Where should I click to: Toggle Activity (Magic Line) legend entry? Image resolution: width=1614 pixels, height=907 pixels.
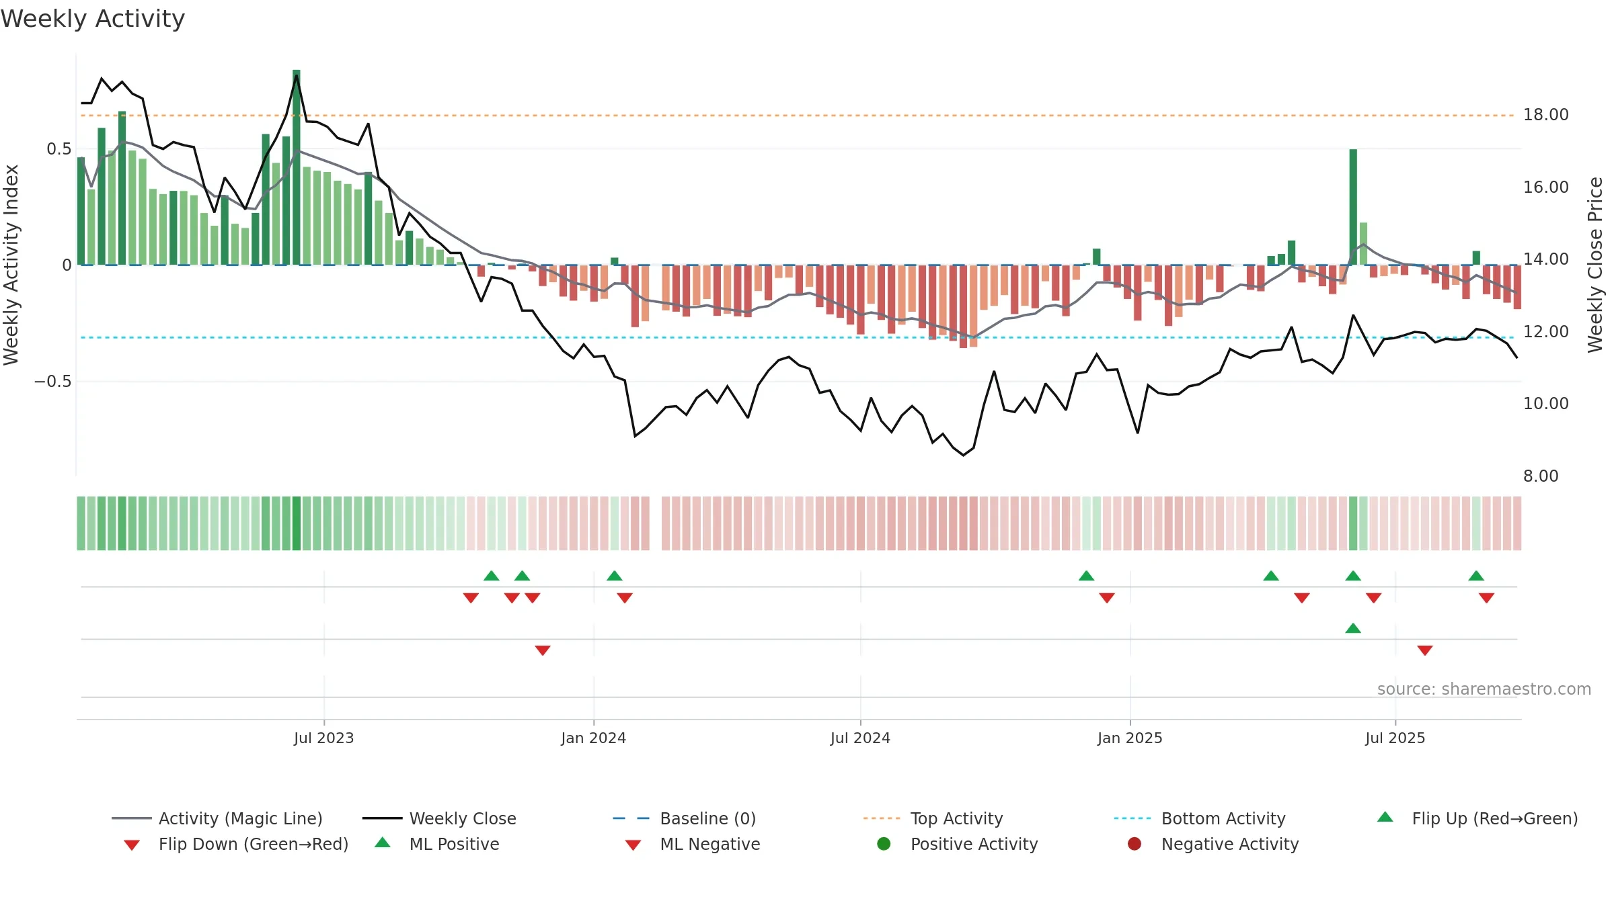217,818
